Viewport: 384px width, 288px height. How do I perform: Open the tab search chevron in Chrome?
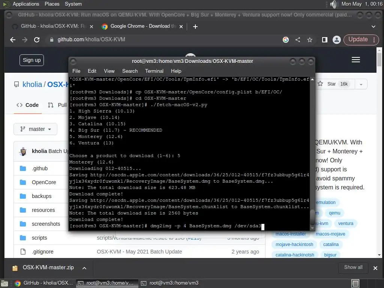(x=373, y=27)
